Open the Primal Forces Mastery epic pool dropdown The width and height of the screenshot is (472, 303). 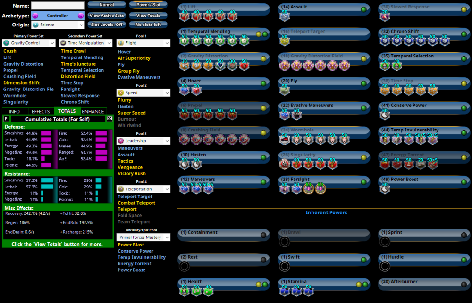tap(143, 237)
